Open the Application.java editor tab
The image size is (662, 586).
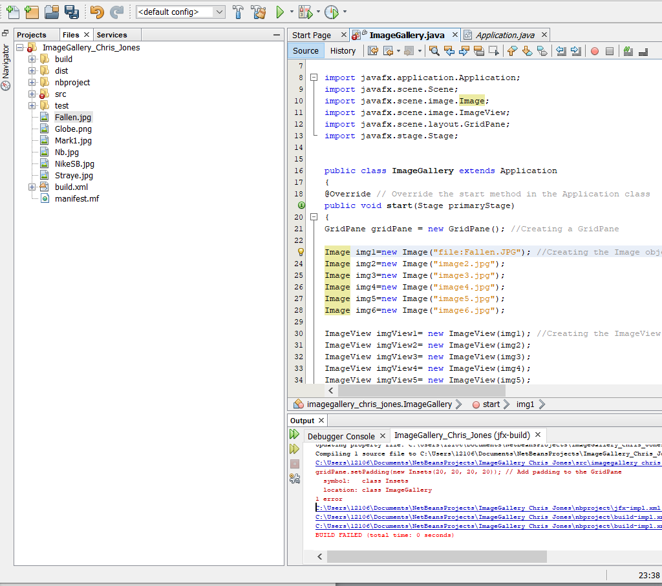[505, 35]
